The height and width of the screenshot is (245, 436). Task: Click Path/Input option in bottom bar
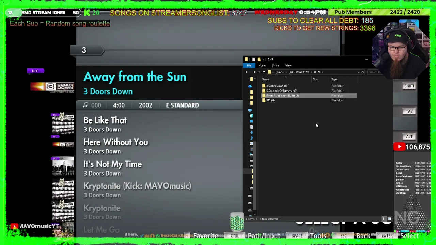point(264,236)
